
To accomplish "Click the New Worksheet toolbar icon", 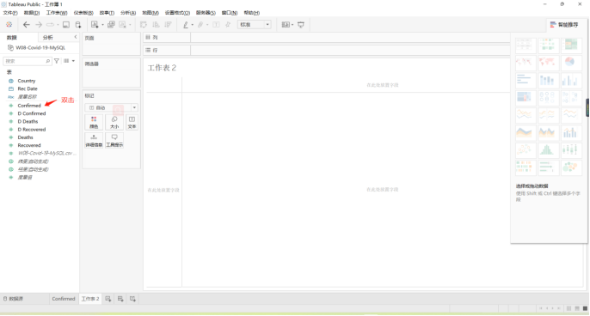I will point(95,25).
